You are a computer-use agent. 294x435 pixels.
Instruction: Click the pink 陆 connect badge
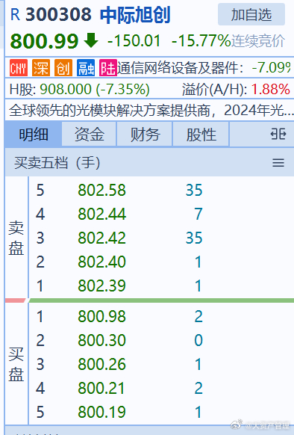tap(107, 68)
